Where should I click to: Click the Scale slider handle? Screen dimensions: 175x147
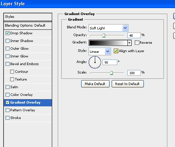111,73
